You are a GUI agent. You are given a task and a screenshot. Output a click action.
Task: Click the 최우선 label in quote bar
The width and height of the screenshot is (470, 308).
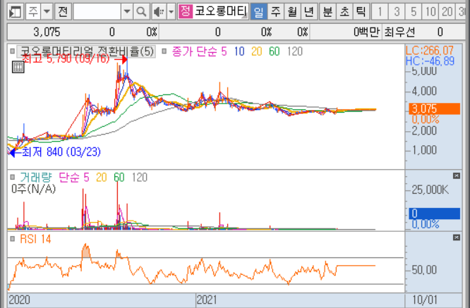click(399, 32)
